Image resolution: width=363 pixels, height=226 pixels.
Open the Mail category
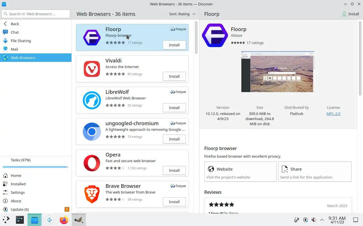coord(36,49)
